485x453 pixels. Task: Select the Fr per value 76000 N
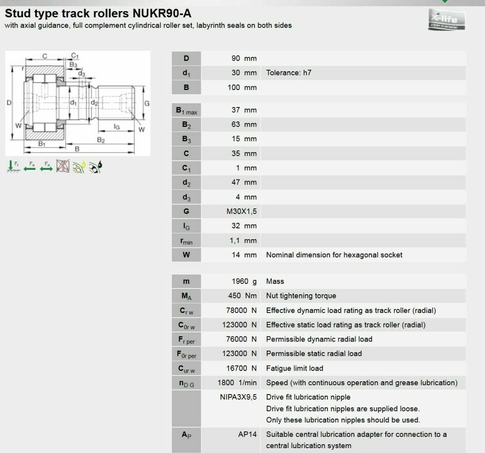(x=241, y=339)
